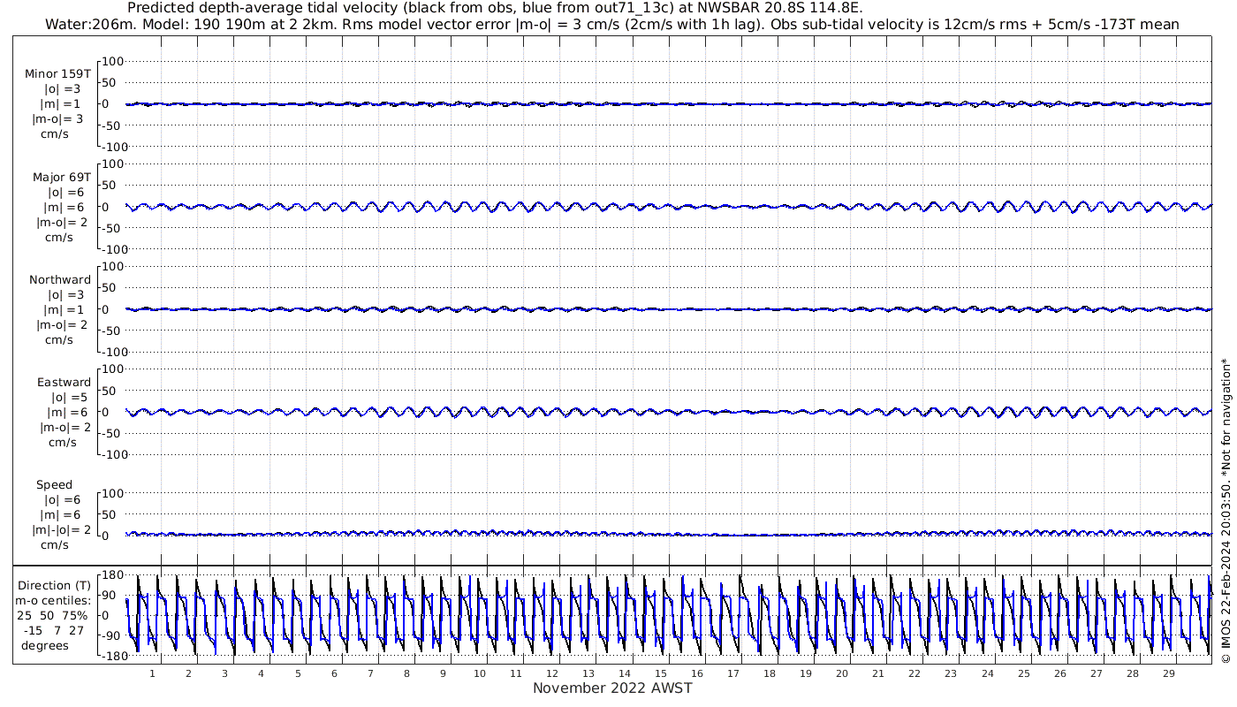Click the 'Direction (T)' panel label

point(55,585)
